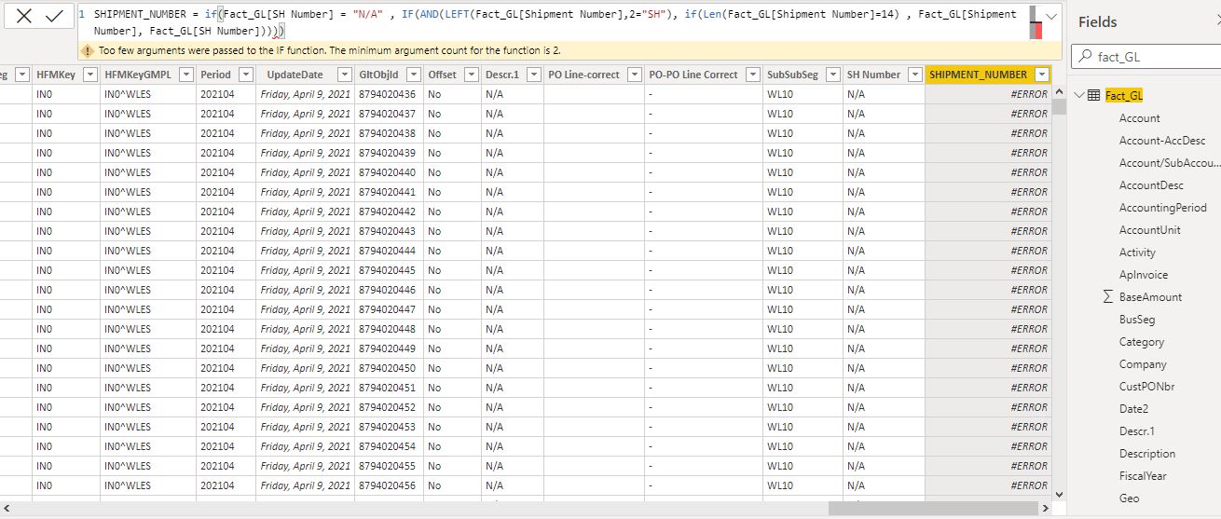Expand the formula bar chevron

click(1052, 17)
